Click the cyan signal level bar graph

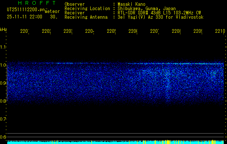[115, 142]
